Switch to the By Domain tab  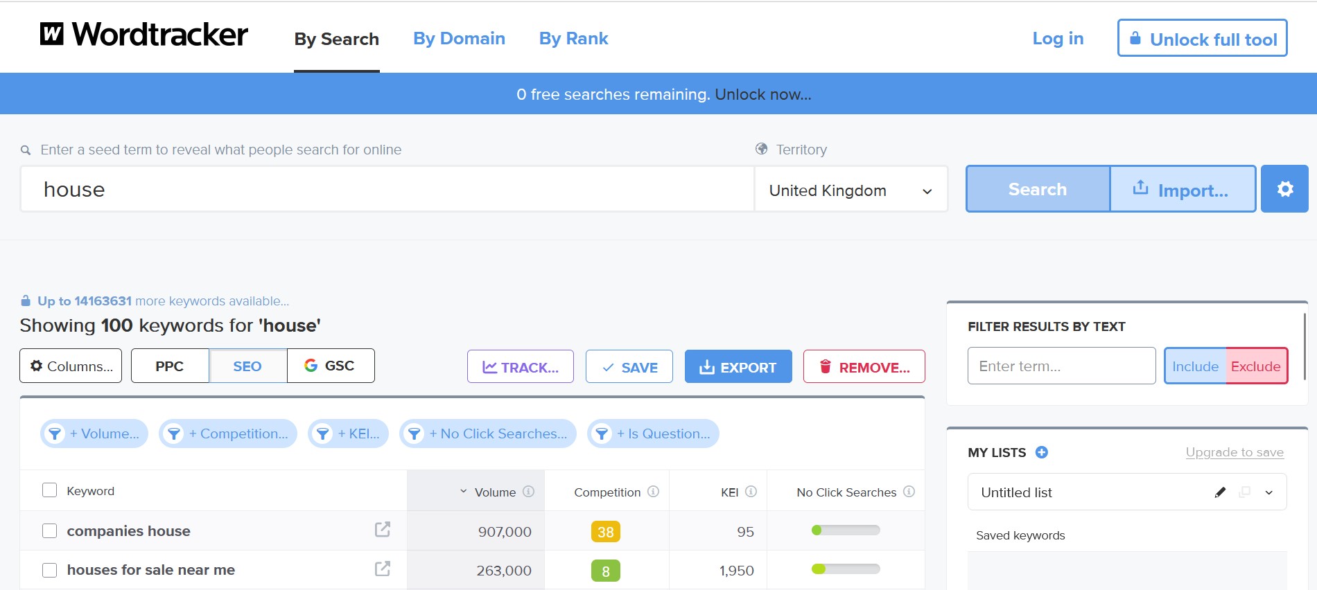point(459,39)
